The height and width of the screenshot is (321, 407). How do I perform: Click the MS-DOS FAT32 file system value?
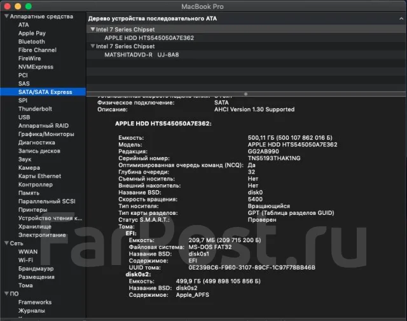(x=210, y=247)
